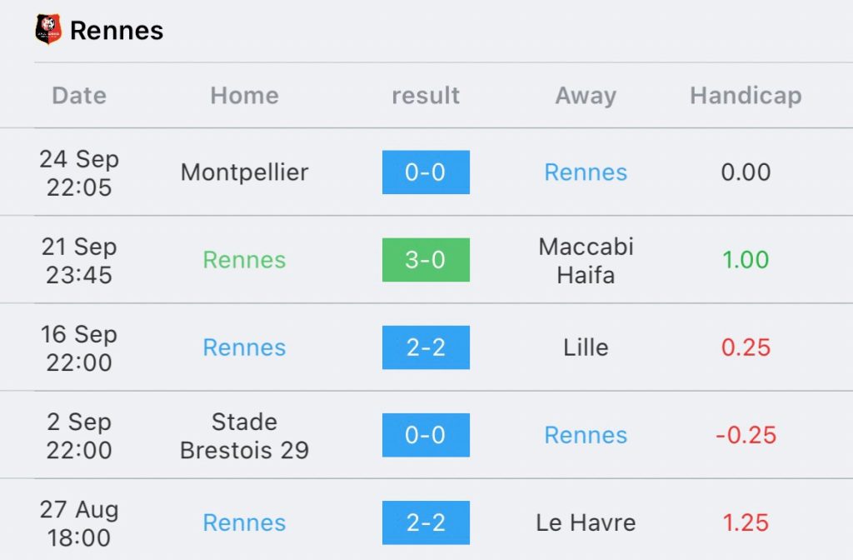Select the Handicap column header
Image resolution: width=853 pixels, height=560 pixels.
pos(746,96)
